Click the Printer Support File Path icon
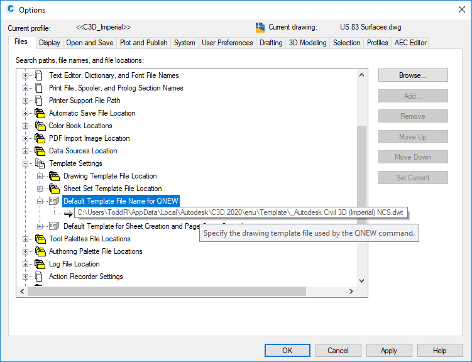 (38, 101)
